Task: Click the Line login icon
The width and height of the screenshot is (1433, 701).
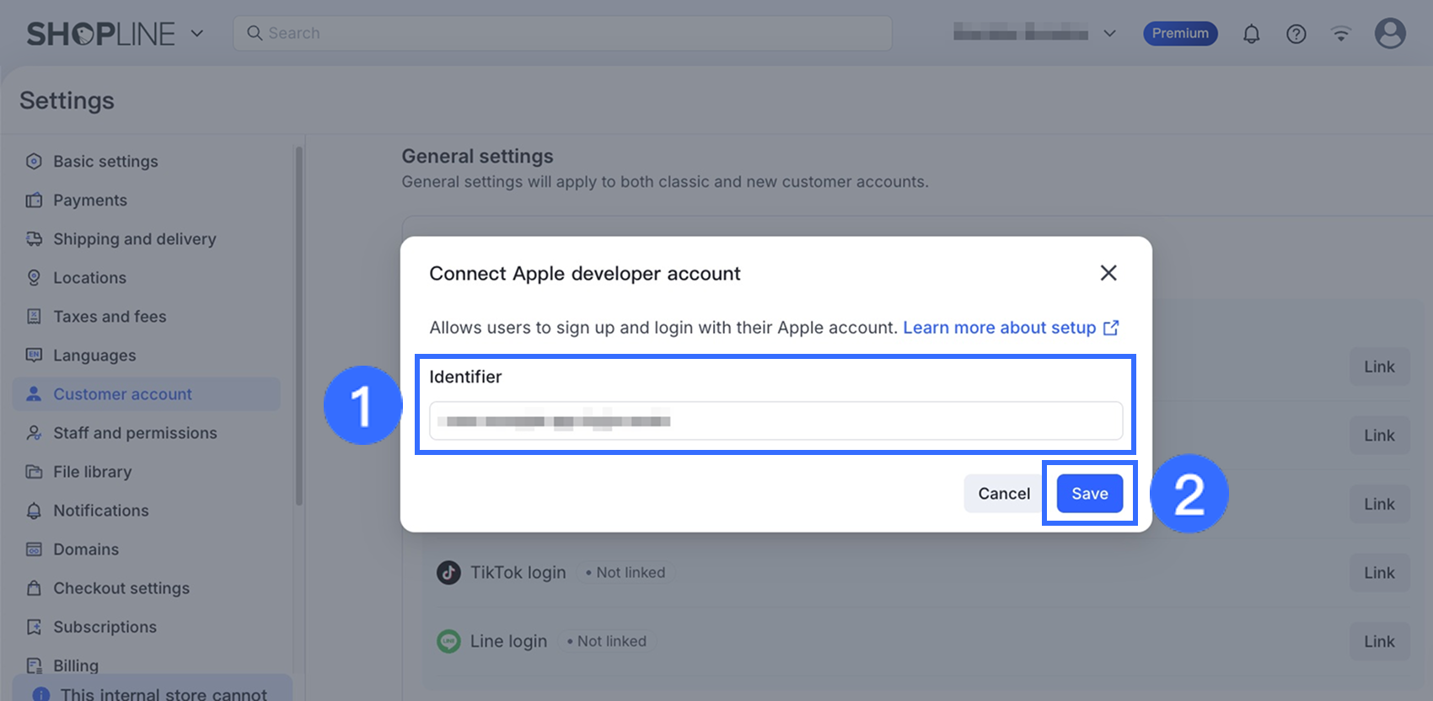Action: [448, 642]
